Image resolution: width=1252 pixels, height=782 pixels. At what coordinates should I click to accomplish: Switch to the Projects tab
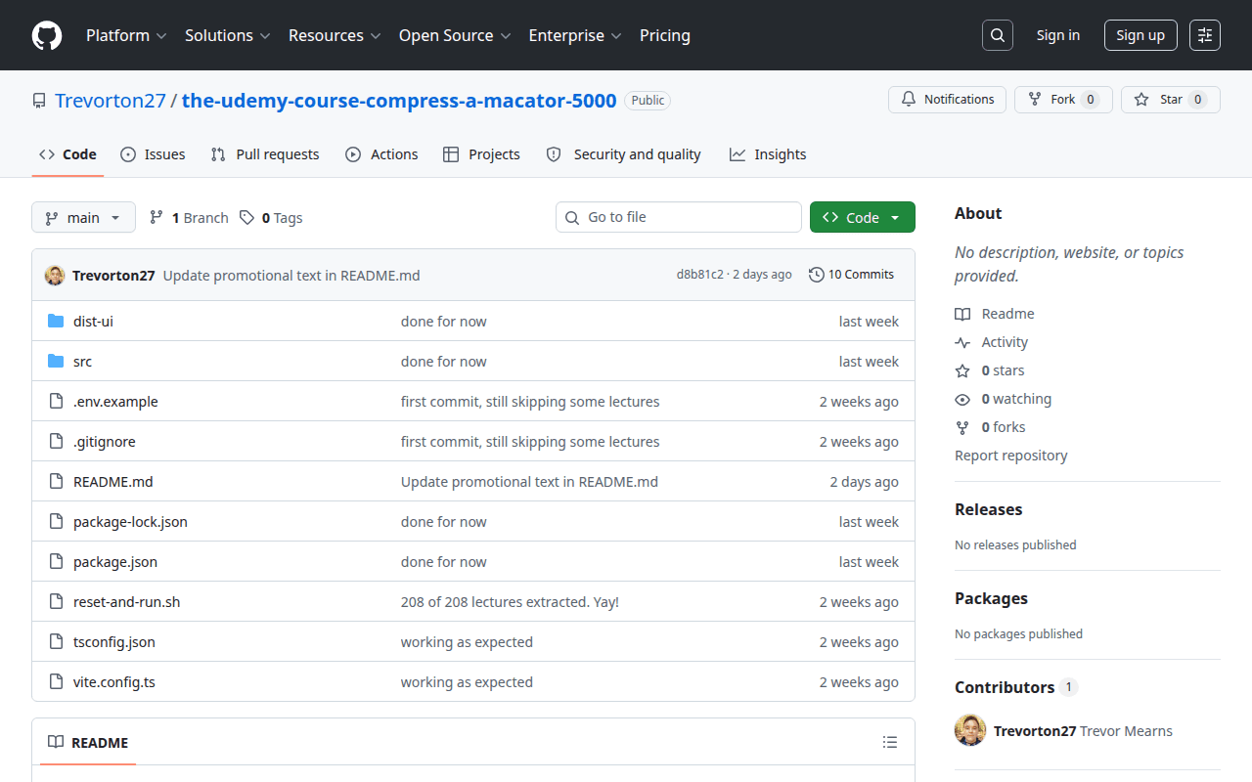[x=481, y=154]
